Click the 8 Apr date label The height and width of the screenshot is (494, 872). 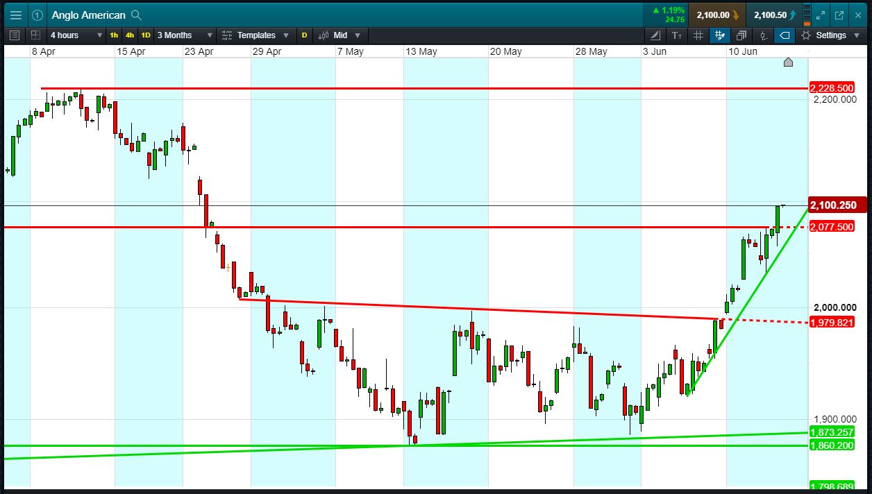[x=43, y=52]
